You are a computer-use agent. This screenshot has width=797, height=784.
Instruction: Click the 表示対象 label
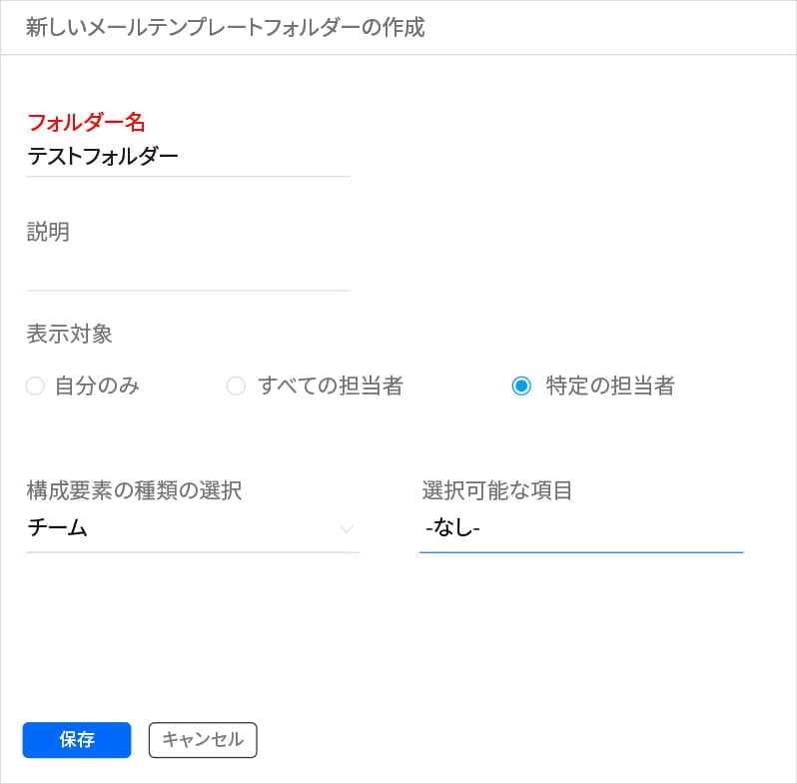click(x=69, y=334)
